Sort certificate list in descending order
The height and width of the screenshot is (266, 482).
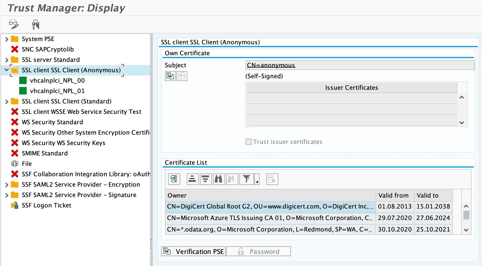pyautogui.click(x=206, y=179)
